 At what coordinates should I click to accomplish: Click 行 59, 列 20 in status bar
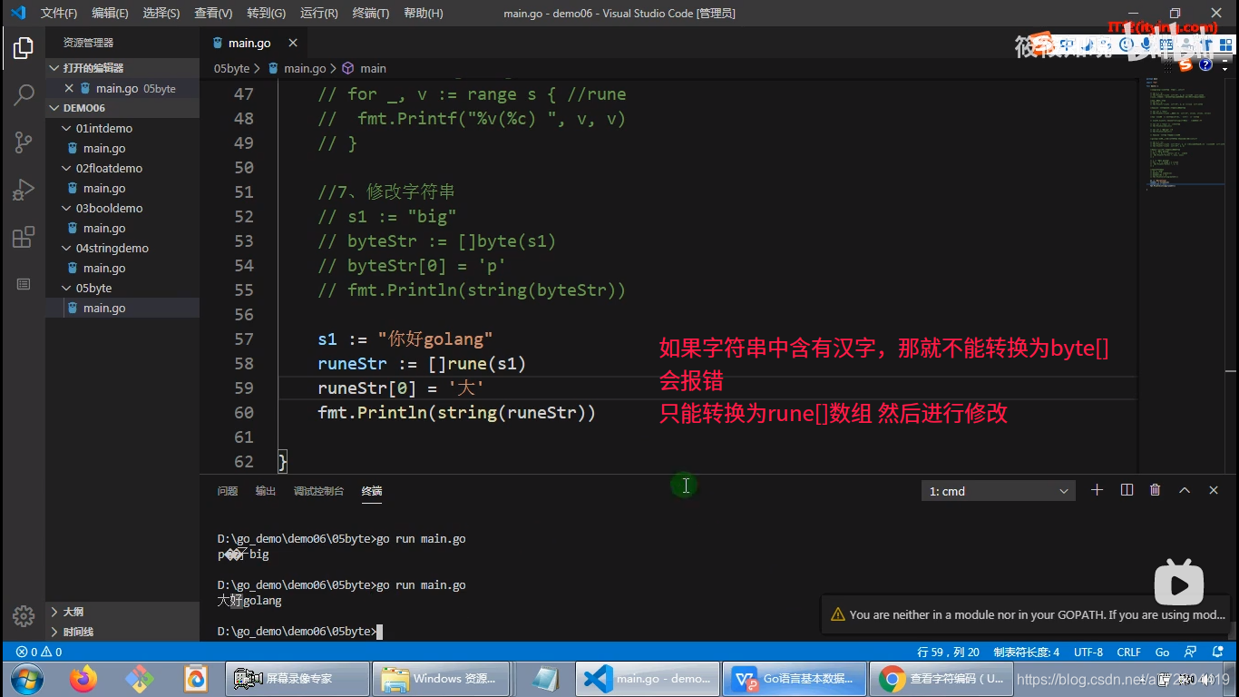[948, 652]
